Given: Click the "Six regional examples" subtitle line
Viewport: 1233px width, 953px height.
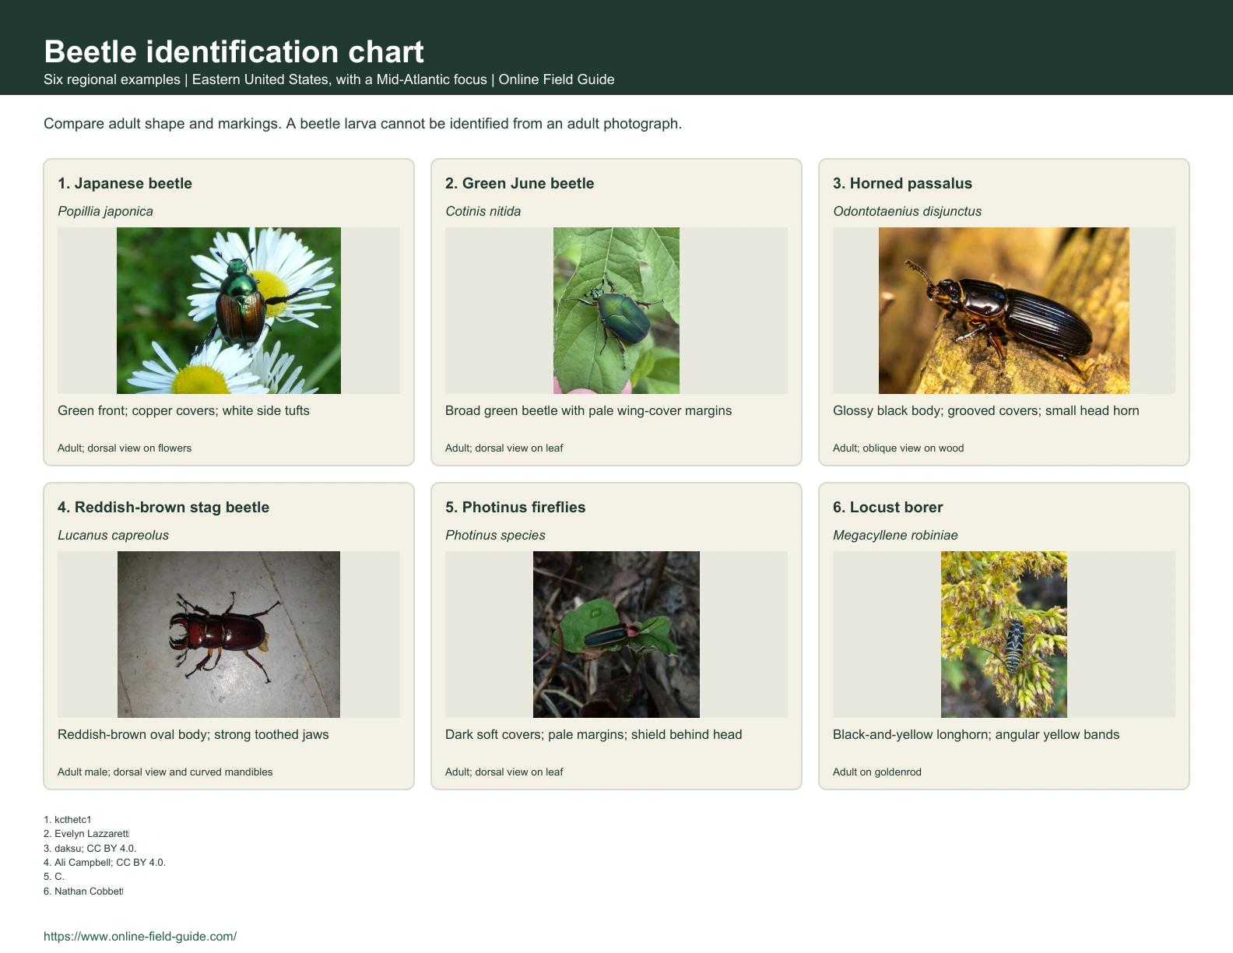Looking at the screenshot, I should [x=329, y=79].
